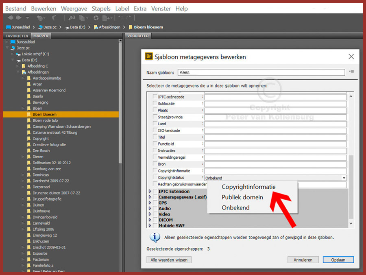Click the reveal recent file boomerang icon
This screenshot has height=275, width=366.
40,18
